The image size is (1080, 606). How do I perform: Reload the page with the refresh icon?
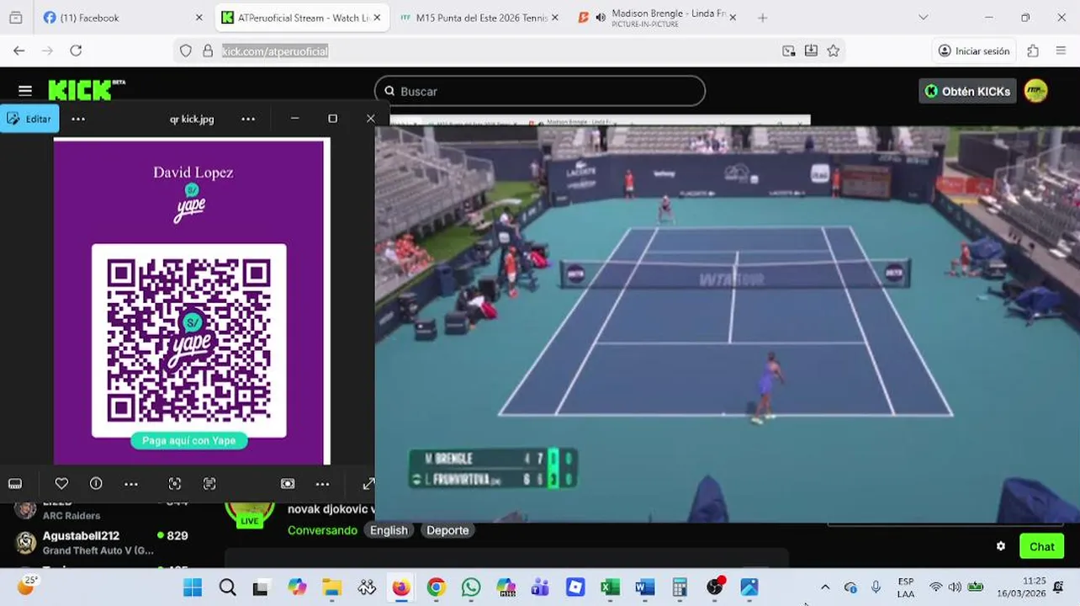click(76, 50)
